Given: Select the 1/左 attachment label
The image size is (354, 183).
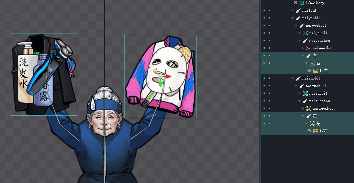Looking at the screenshot, I should [323, 131].
